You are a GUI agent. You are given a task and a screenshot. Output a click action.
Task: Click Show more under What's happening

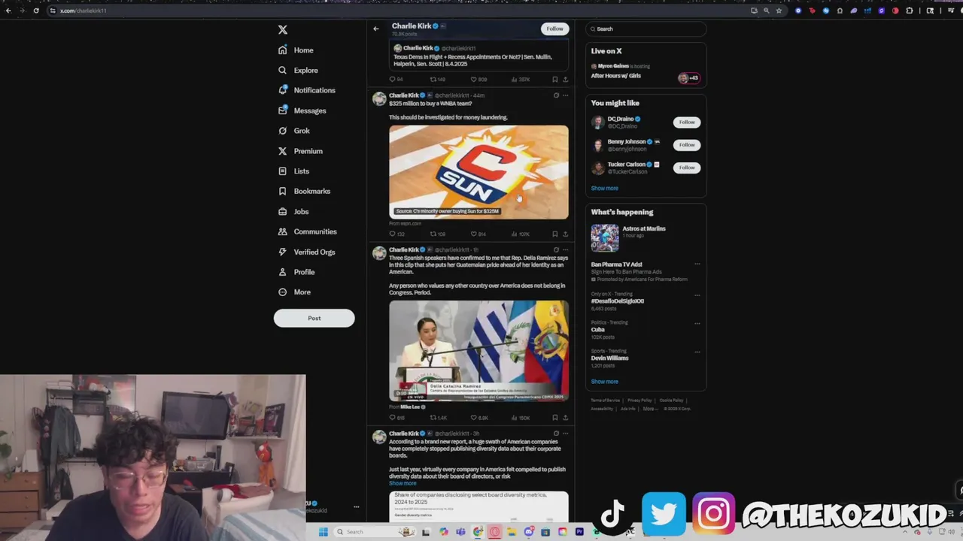click(x=604, y=382)
